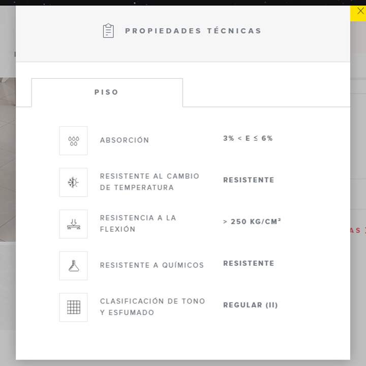Click the ABSORCIÓN label
This screenshot has width=366, height=366.
click(125, 140)
